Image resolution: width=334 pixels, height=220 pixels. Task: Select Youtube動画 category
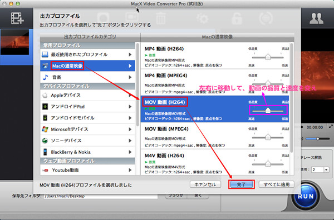coord(87,170)
